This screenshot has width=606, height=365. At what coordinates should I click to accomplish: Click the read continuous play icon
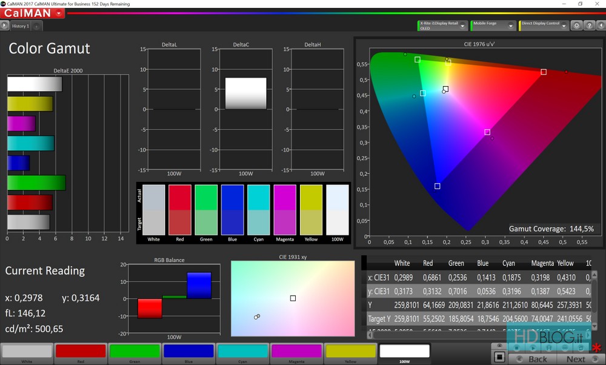[x=533, y=348]
